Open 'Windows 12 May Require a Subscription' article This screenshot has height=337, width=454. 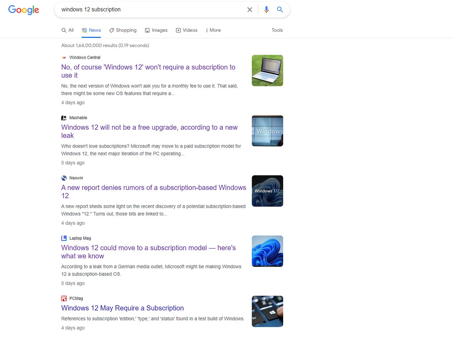coord(123,308)
